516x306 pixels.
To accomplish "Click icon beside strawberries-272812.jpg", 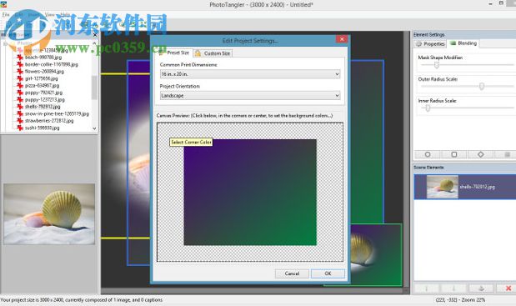I will tap(20, 121).
